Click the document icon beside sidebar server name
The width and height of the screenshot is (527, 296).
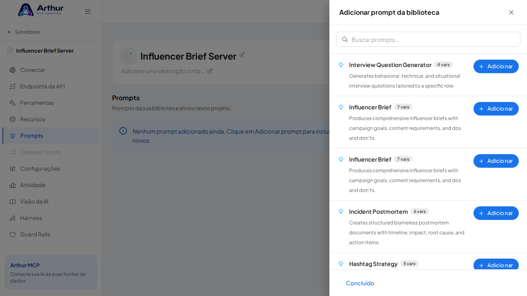click(x=10, y=51)
